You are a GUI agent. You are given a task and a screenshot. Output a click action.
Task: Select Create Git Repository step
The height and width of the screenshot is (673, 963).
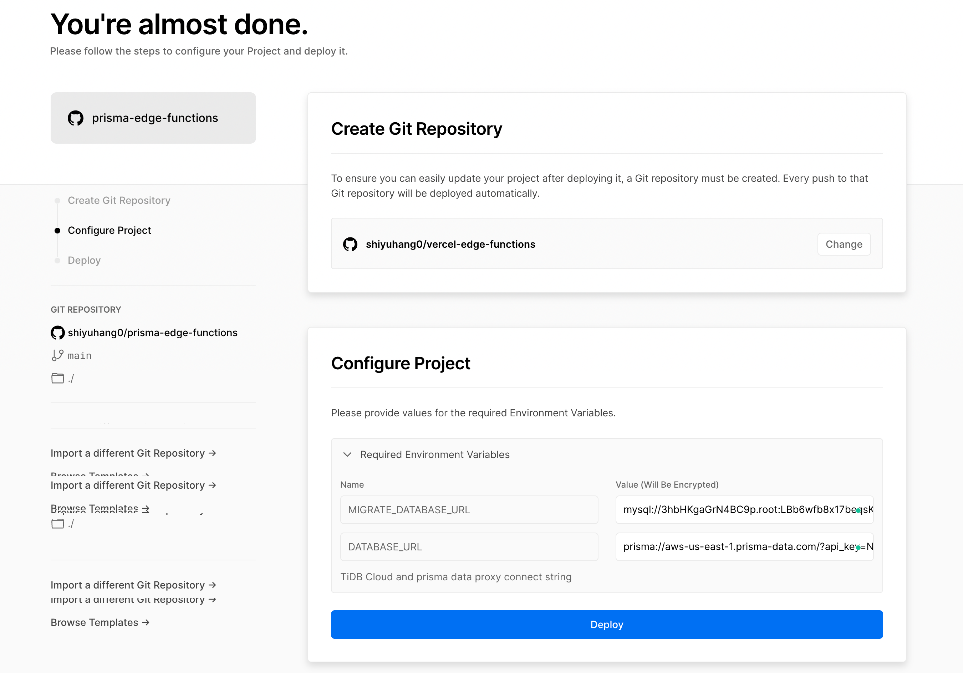[x=119, y=200]
